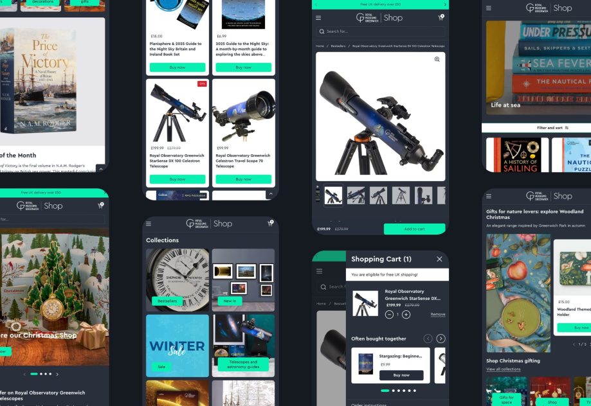Image resolution: width=591 pixels, height=406 pixels.
Task: Click the scroll-to-top chevron below the Price of Victory book
Action: pos(100,169)
